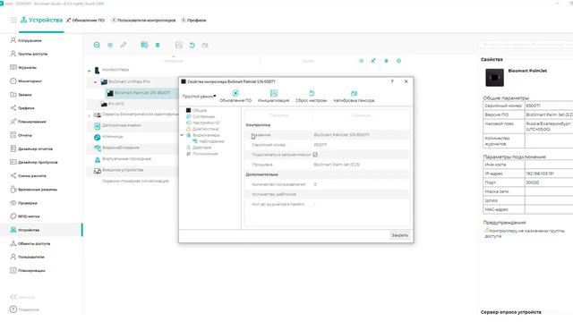Screen dimensions: 573x322
Task: Select the Устройства header tab
Action: 42,20
